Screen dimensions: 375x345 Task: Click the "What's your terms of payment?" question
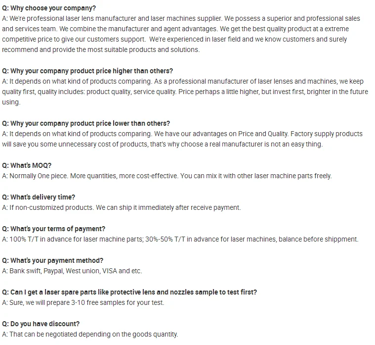pyautogui.click(x=54, y=229)
